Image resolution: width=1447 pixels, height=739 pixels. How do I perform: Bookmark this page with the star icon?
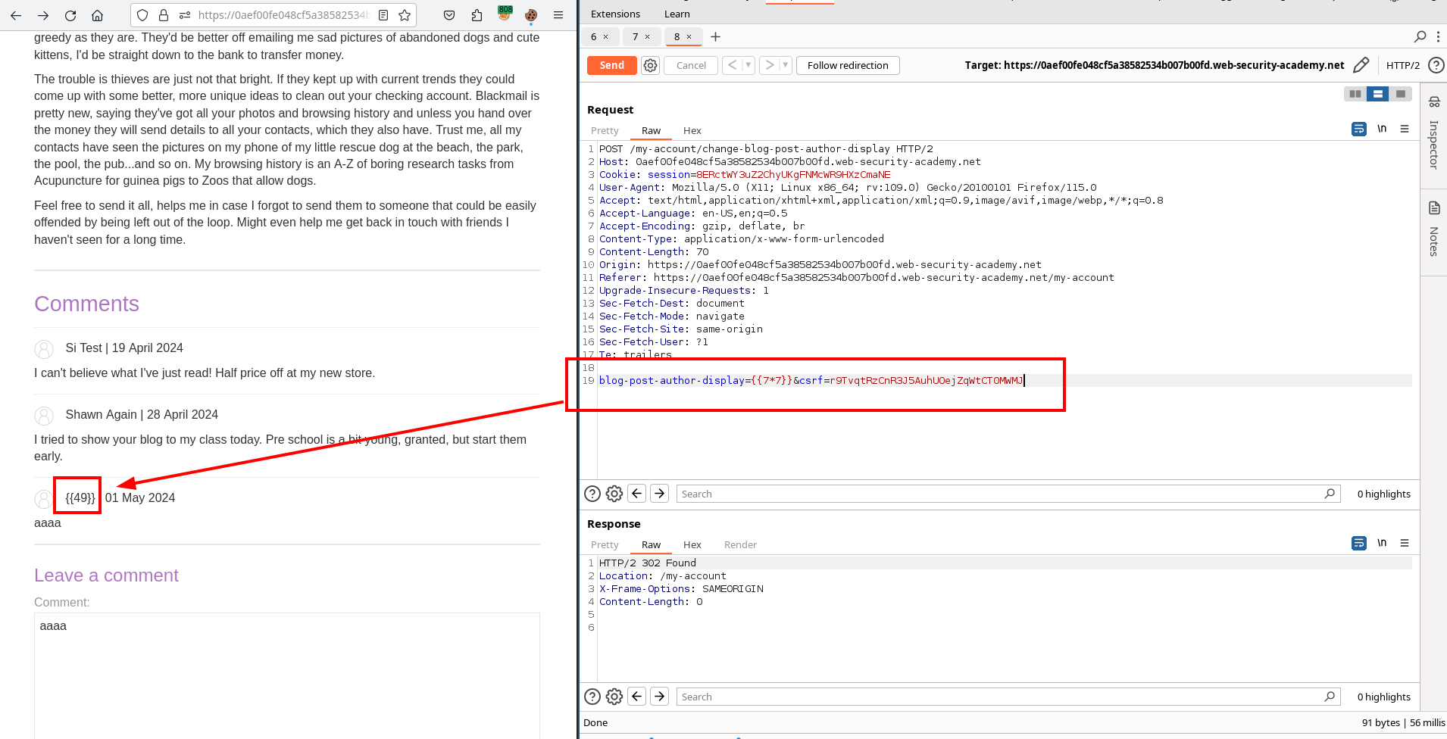pyautogui.click(x=405, y=15)
